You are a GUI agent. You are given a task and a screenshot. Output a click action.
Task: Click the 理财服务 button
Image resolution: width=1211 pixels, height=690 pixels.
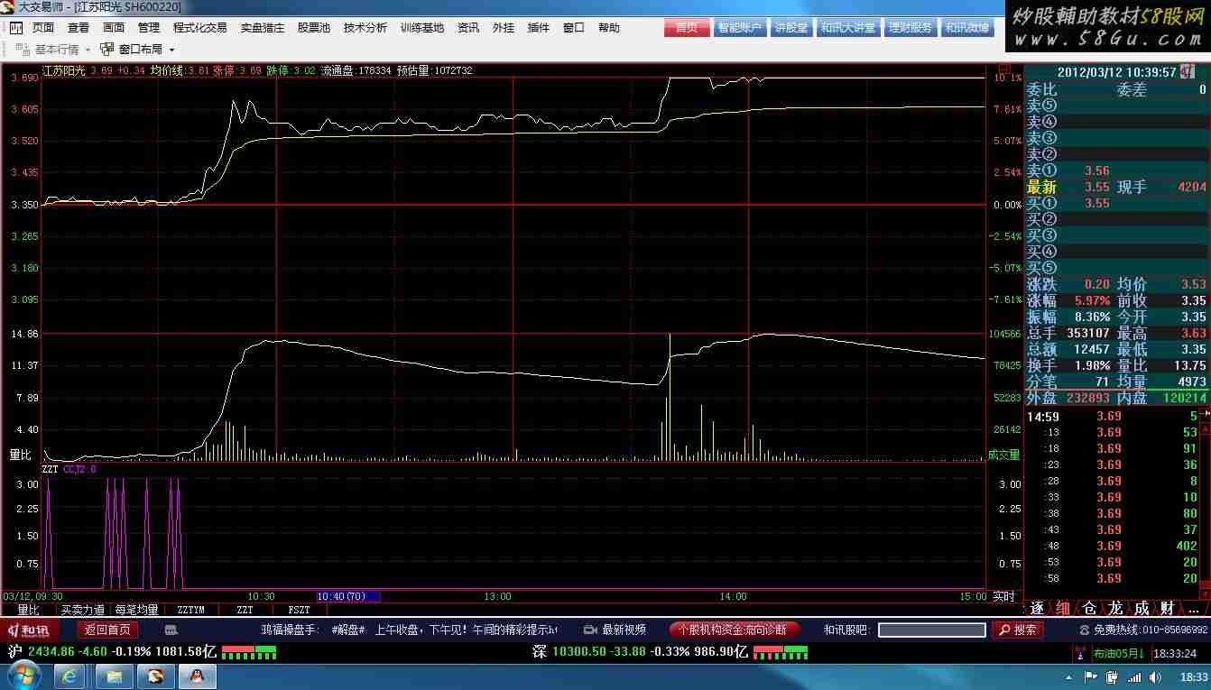(910, 28)
